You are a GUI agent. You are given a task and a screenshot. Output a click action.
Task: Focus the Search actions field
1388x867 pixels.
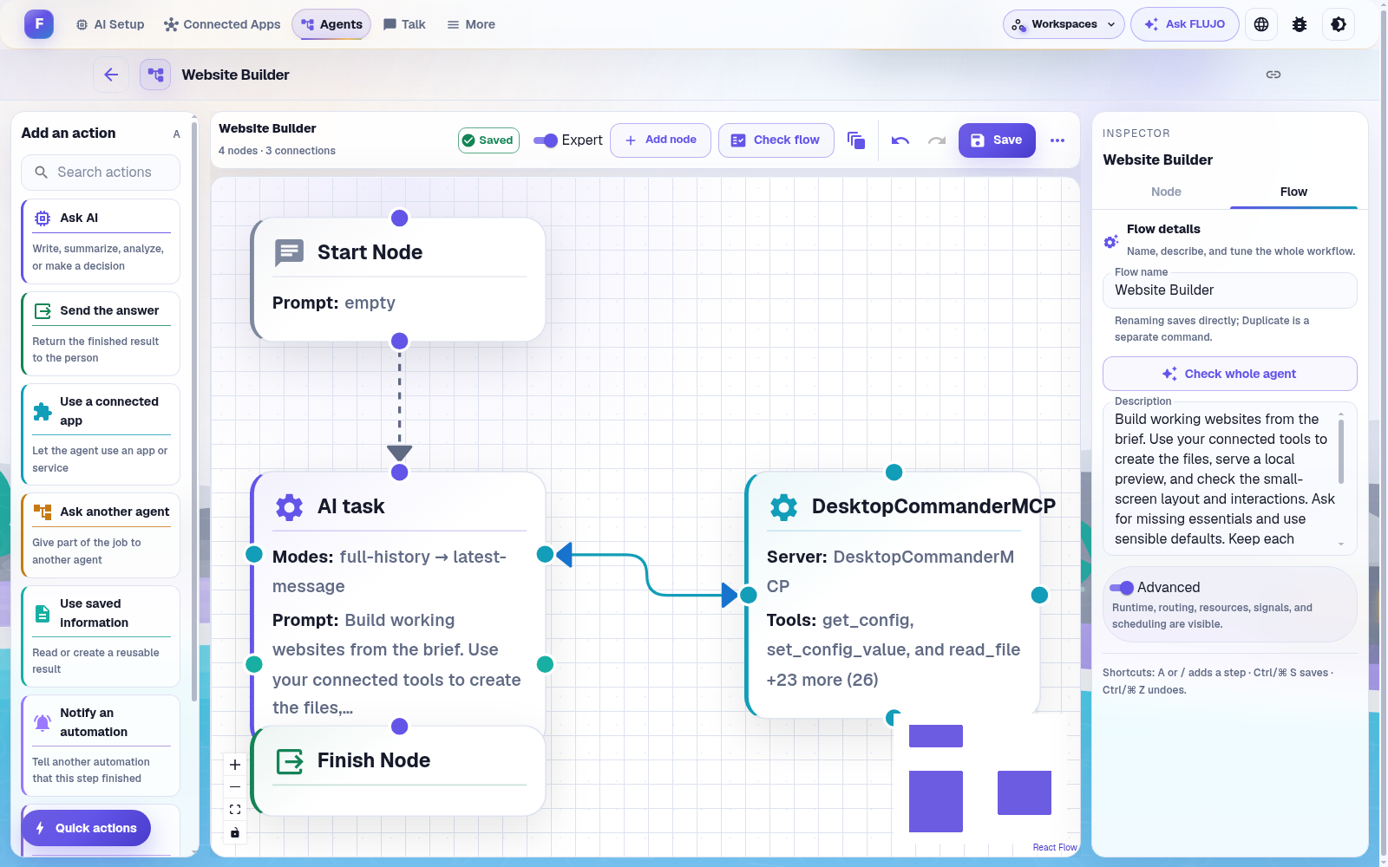pos(101,173)
